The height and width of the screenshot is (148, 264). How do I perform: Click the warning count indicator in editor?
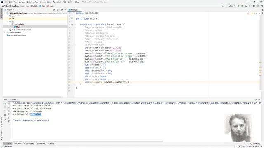(253, 14)
